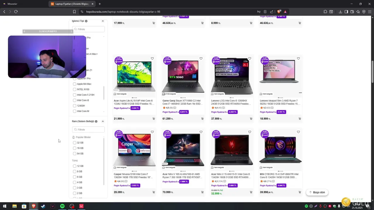Check the 4 GB RAM filter
This screenshot has height=210, width=374.
coord(75,182)
